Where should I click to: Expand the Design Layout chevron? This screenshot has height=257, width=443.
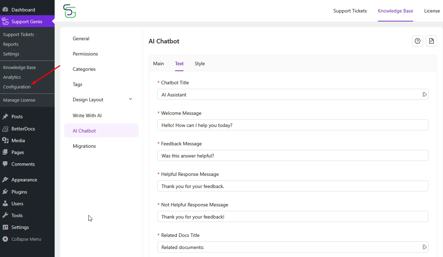coord(130,99)
